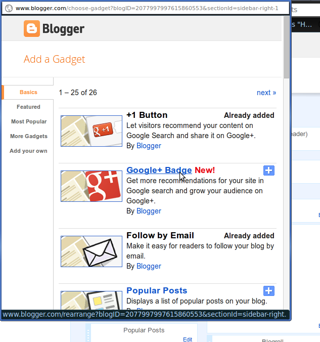Image resolution: width=320 pixels, height=342 pixels.
Task: Click the globe icon in address bar
Action: 9,8
